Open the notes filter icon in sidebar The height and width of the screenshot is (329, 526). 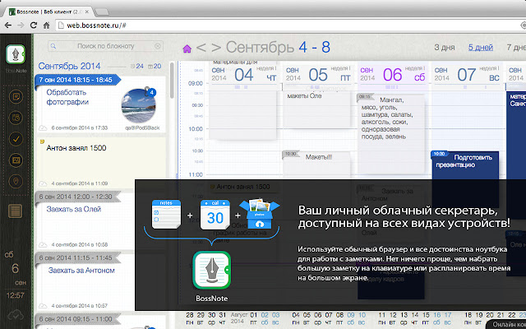click(x=16, y=97)
